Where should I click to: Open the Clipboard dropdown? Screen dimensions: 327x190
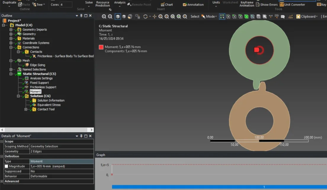(x=307, y=17)
